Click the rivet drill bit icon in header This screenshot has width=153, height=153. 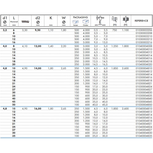[x=25, y=21]
